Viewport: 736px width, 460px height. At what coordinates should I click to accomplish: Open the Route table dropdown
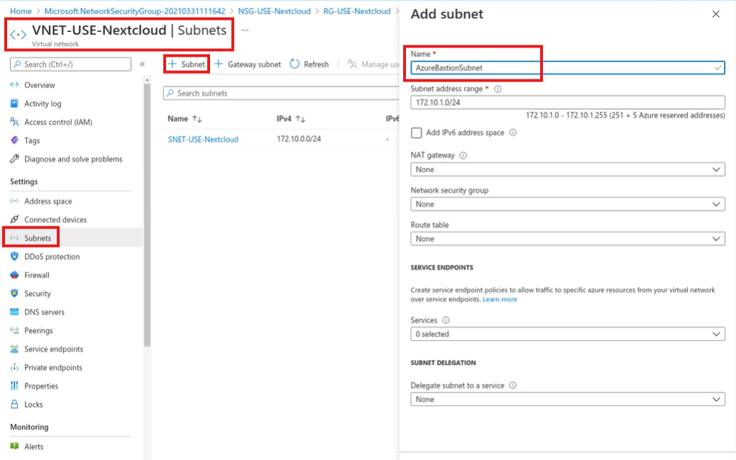[568, 239]
